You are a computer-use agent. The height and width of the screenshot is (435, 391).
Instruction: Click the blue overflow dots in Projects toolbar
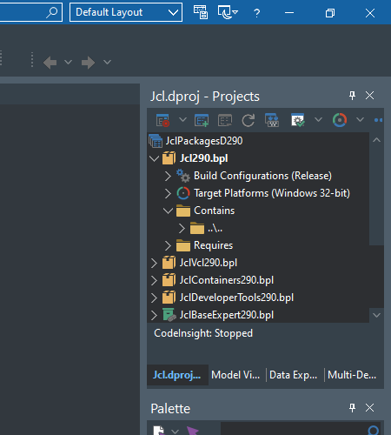tap(378, 120)
